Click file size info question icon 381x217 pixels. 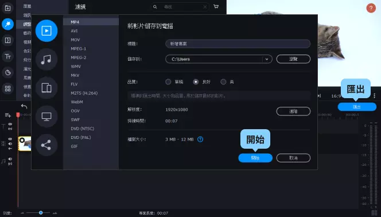[x=200, y=139]
